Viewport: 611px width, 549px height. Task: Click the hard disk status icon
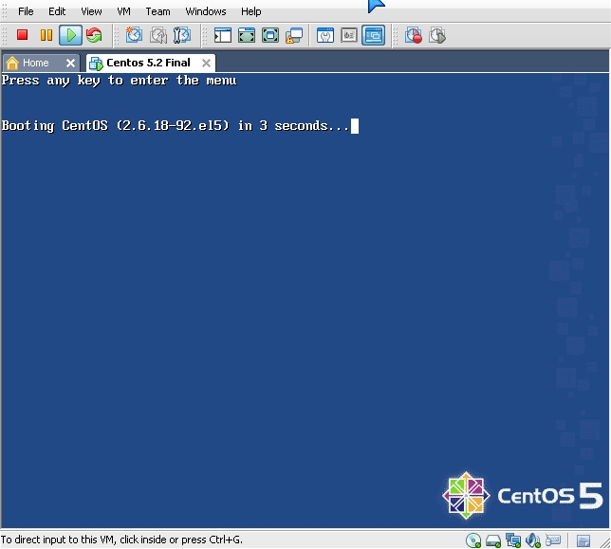coord(493,540)
